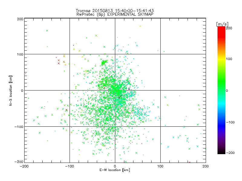242x181 pixels.
Task: Click the red X marker on the bottom axis edge
Action: pyautogui.click(x=190, y=162)
